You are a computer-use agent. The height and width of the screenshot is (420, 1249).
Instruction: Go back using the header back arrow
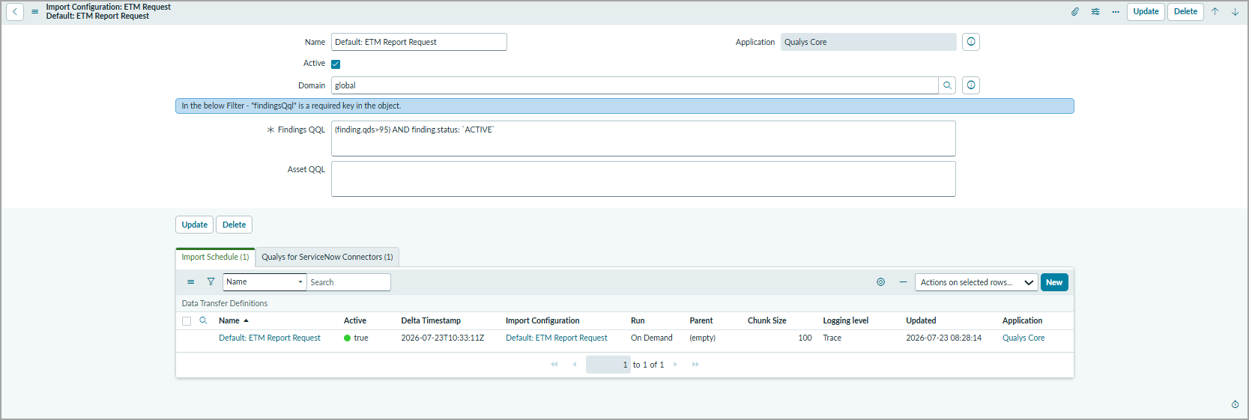[x=15, y=12]
